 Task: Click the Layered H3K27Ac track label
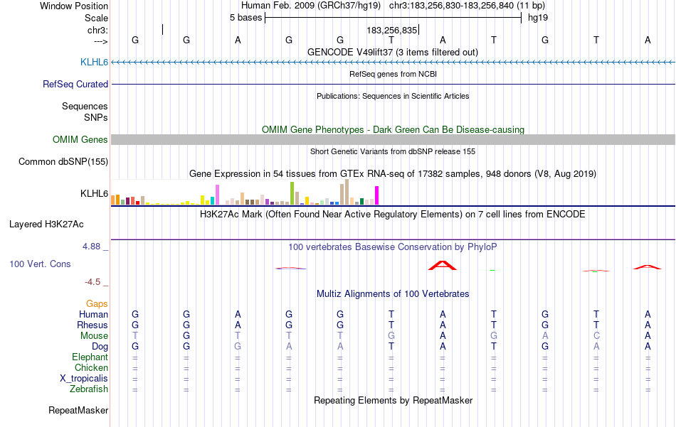[x=46, y=224]
